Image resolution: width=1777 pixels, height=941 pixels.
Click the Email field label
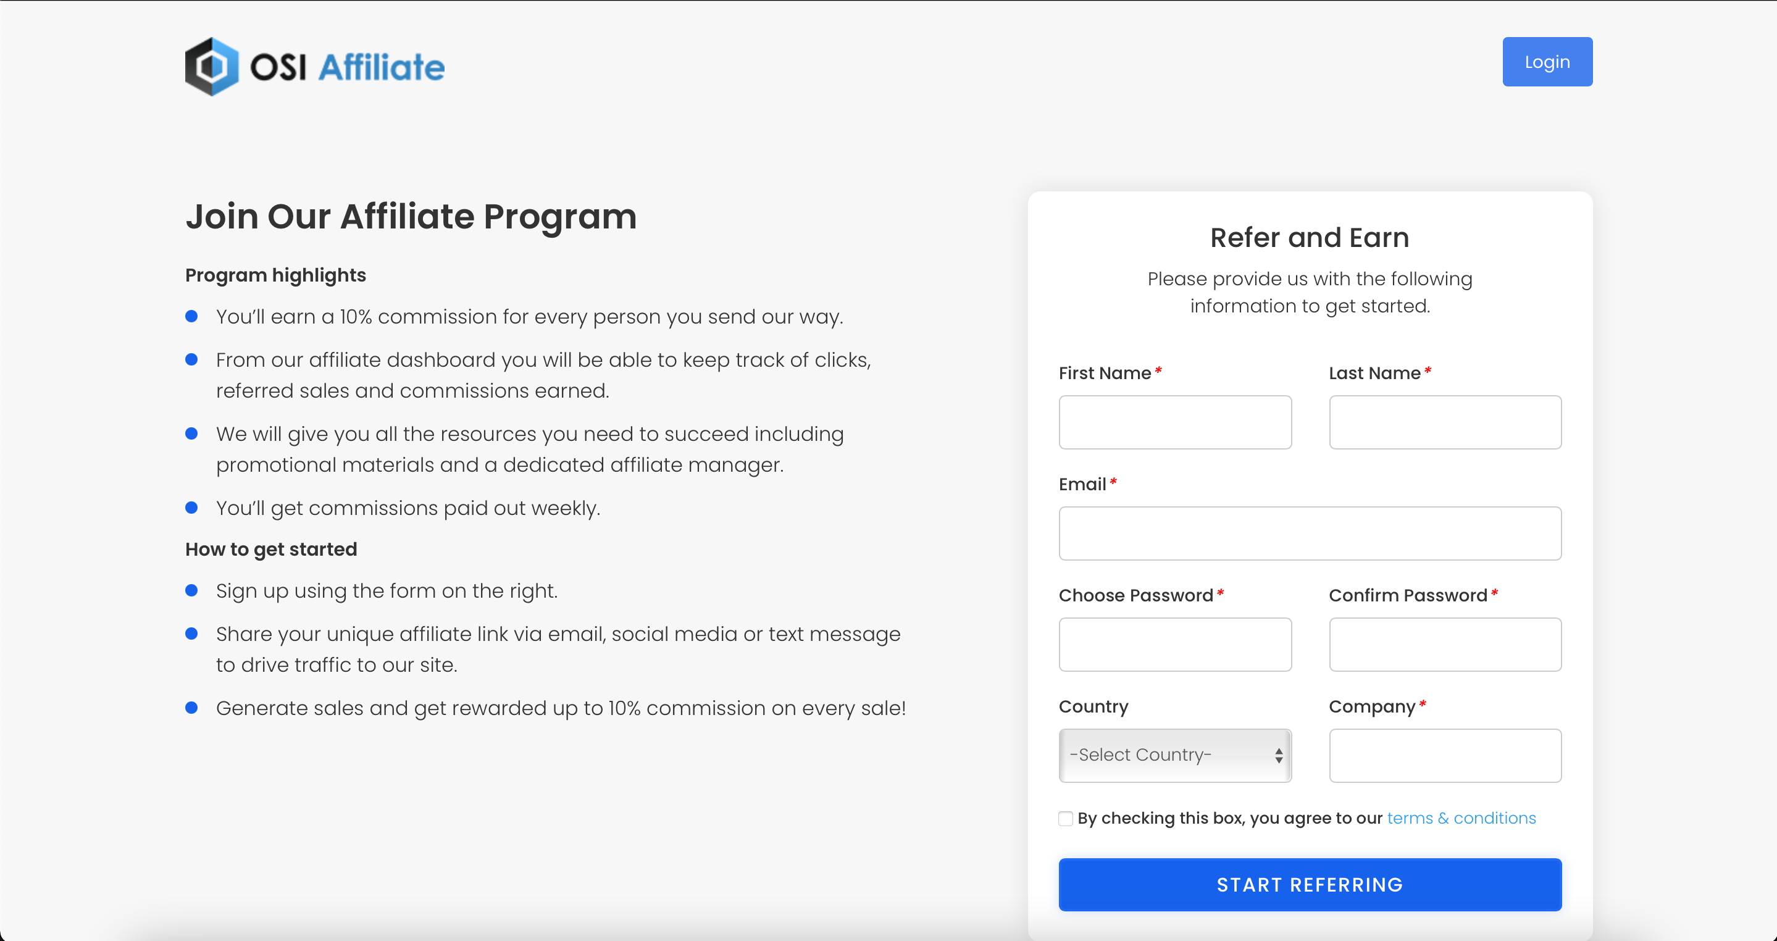tap(1083, 483)
